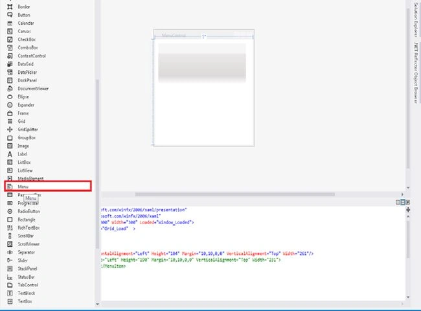Select the Rectangle shape icon
This screenshot has width=421, height=311.
click(10, 220)
